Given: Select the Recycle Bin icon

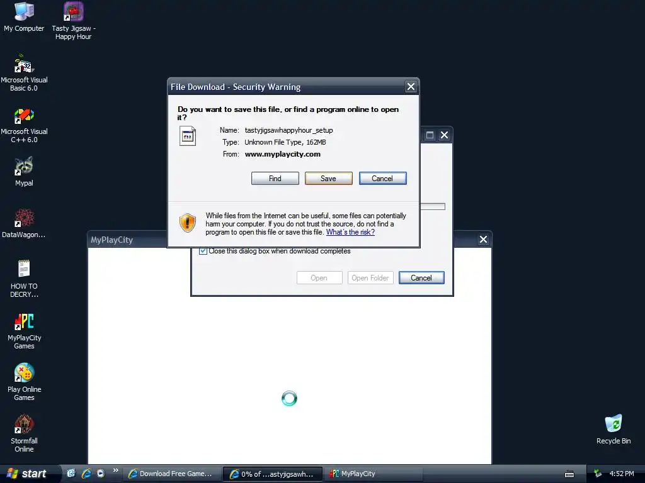Looking at the screenshot, I should coord(614,429).
